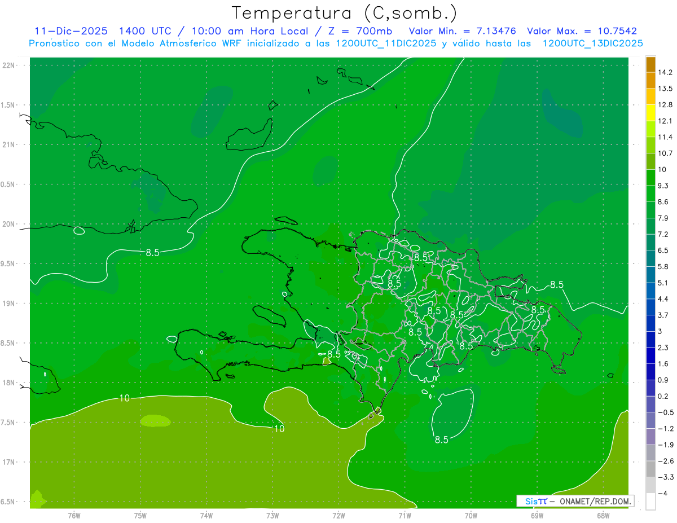
Task: Click the '68W' longitude axis label
Action: point(603,515)
